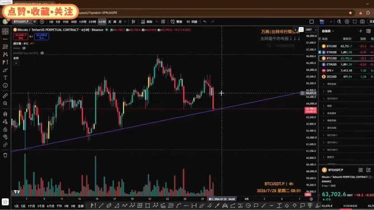Toggle lock all drawings
This screenshot has height=210, width=374.
coord(5,129)
